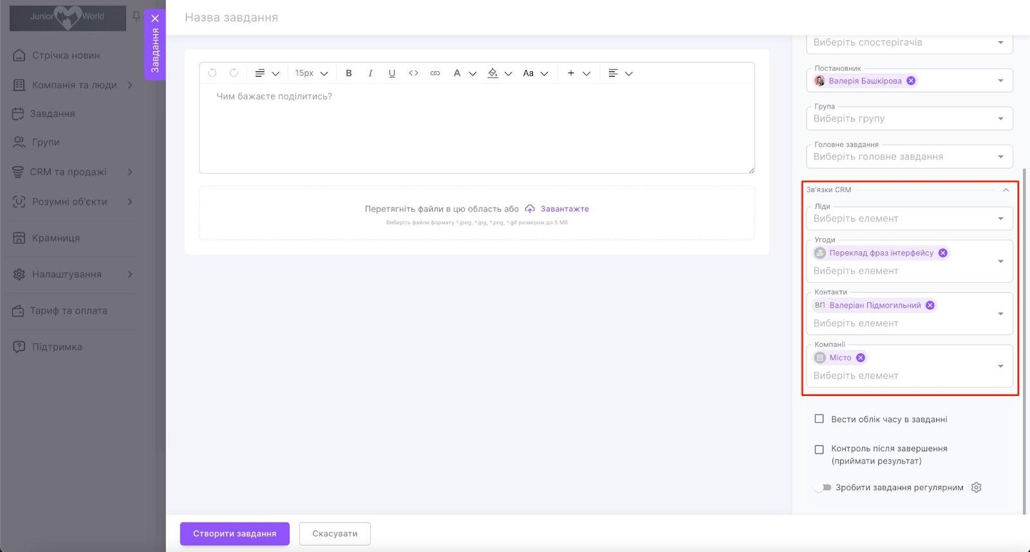Click the upload cloud icon

(x=530, y=209)
